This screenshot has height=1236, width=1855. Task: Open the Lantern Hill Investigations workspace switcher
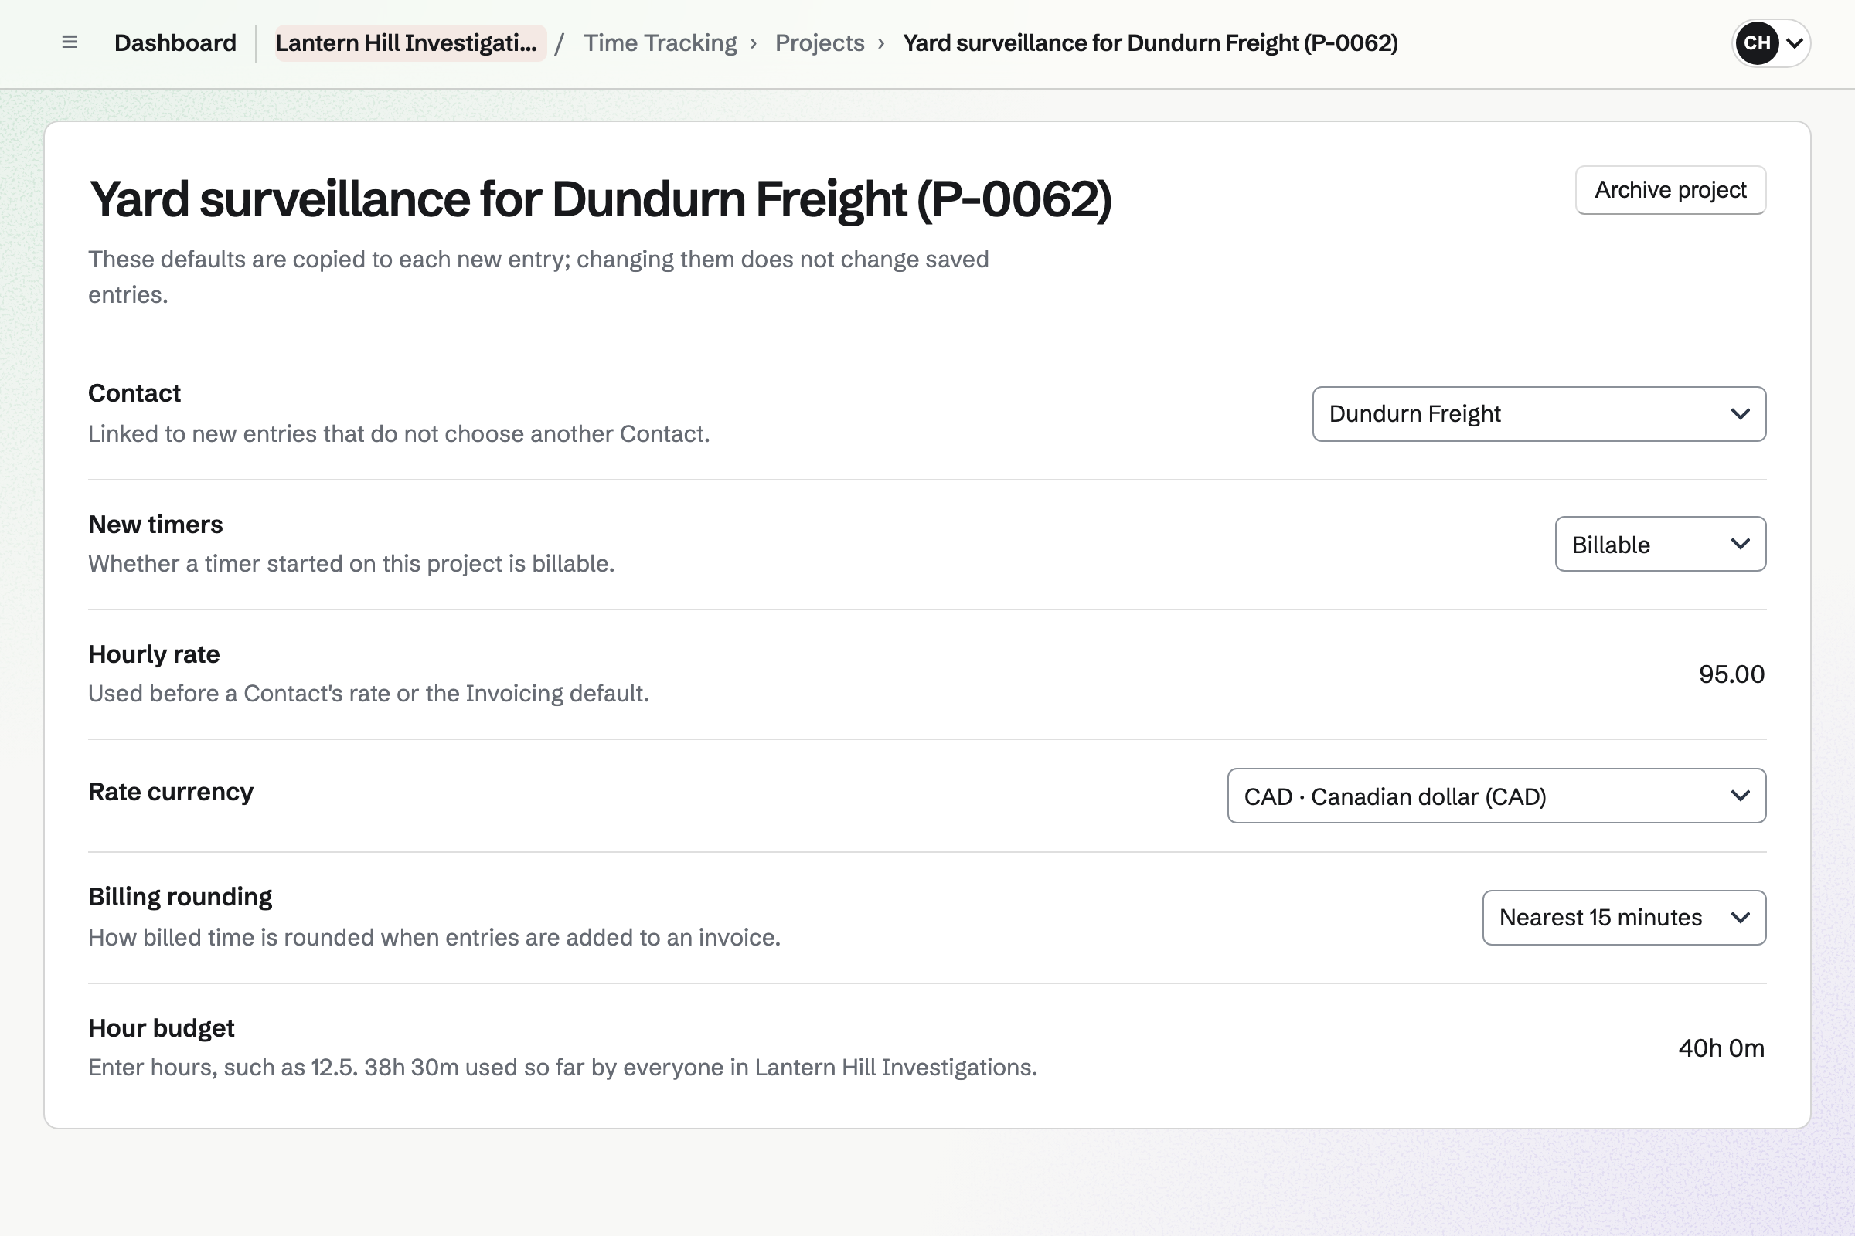pos(410,42)
